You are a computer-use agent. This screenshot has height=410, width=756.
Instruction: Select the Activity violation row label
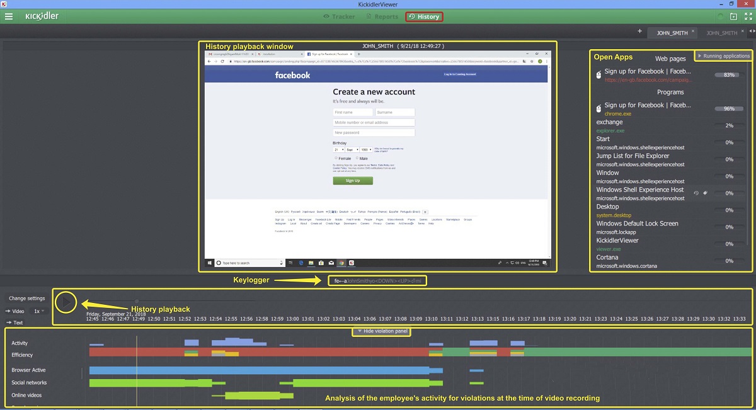point(20,343)
